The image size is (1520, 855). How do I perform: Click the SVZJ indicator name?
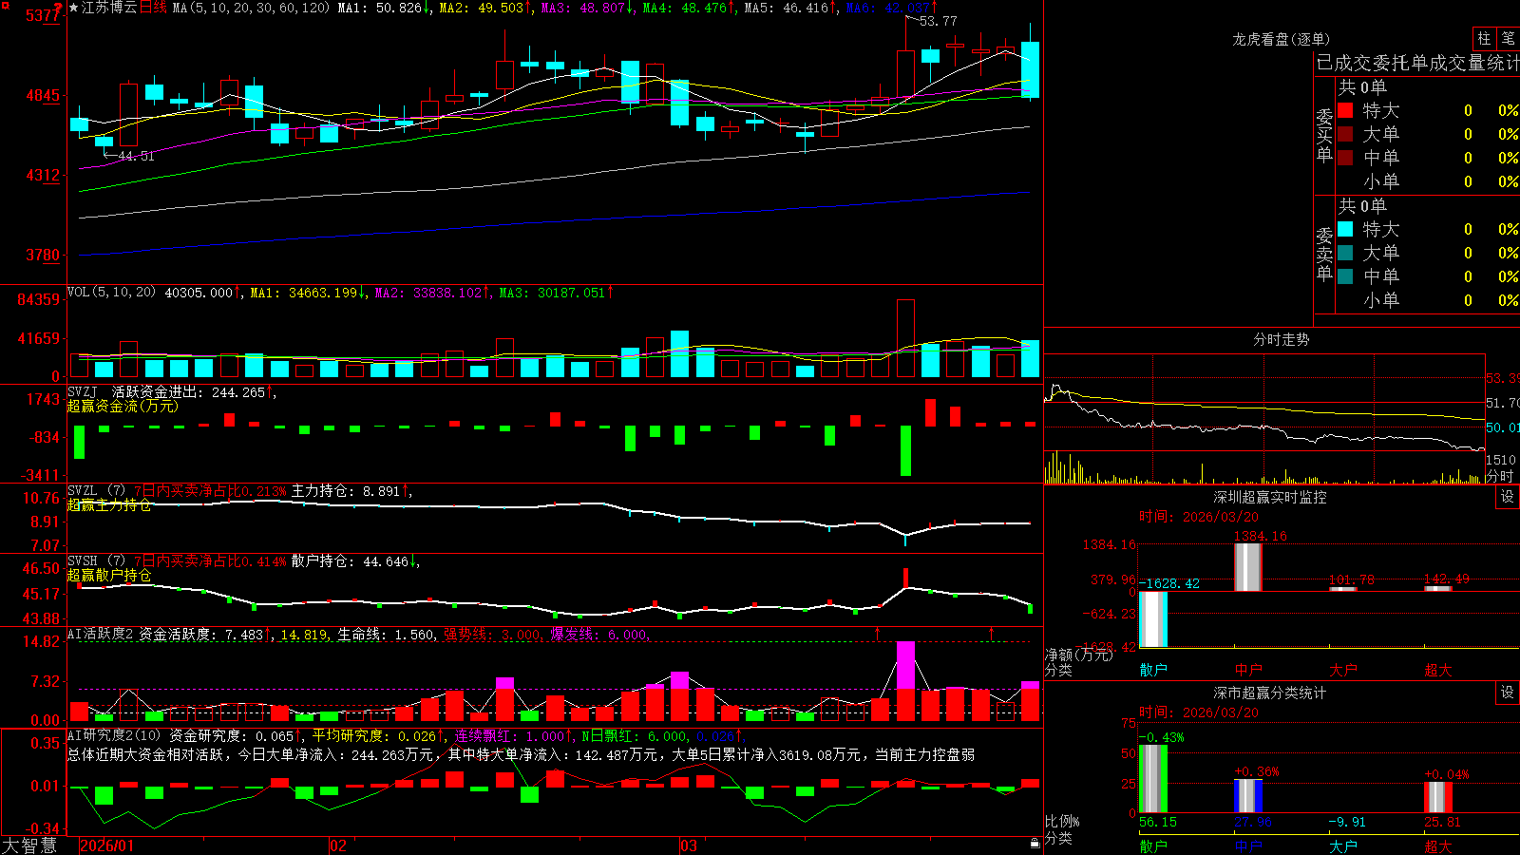tap(83, 391)
